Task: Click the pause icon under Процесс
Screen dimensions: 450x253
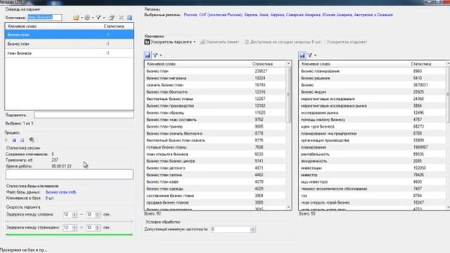Action: [14, 140]
